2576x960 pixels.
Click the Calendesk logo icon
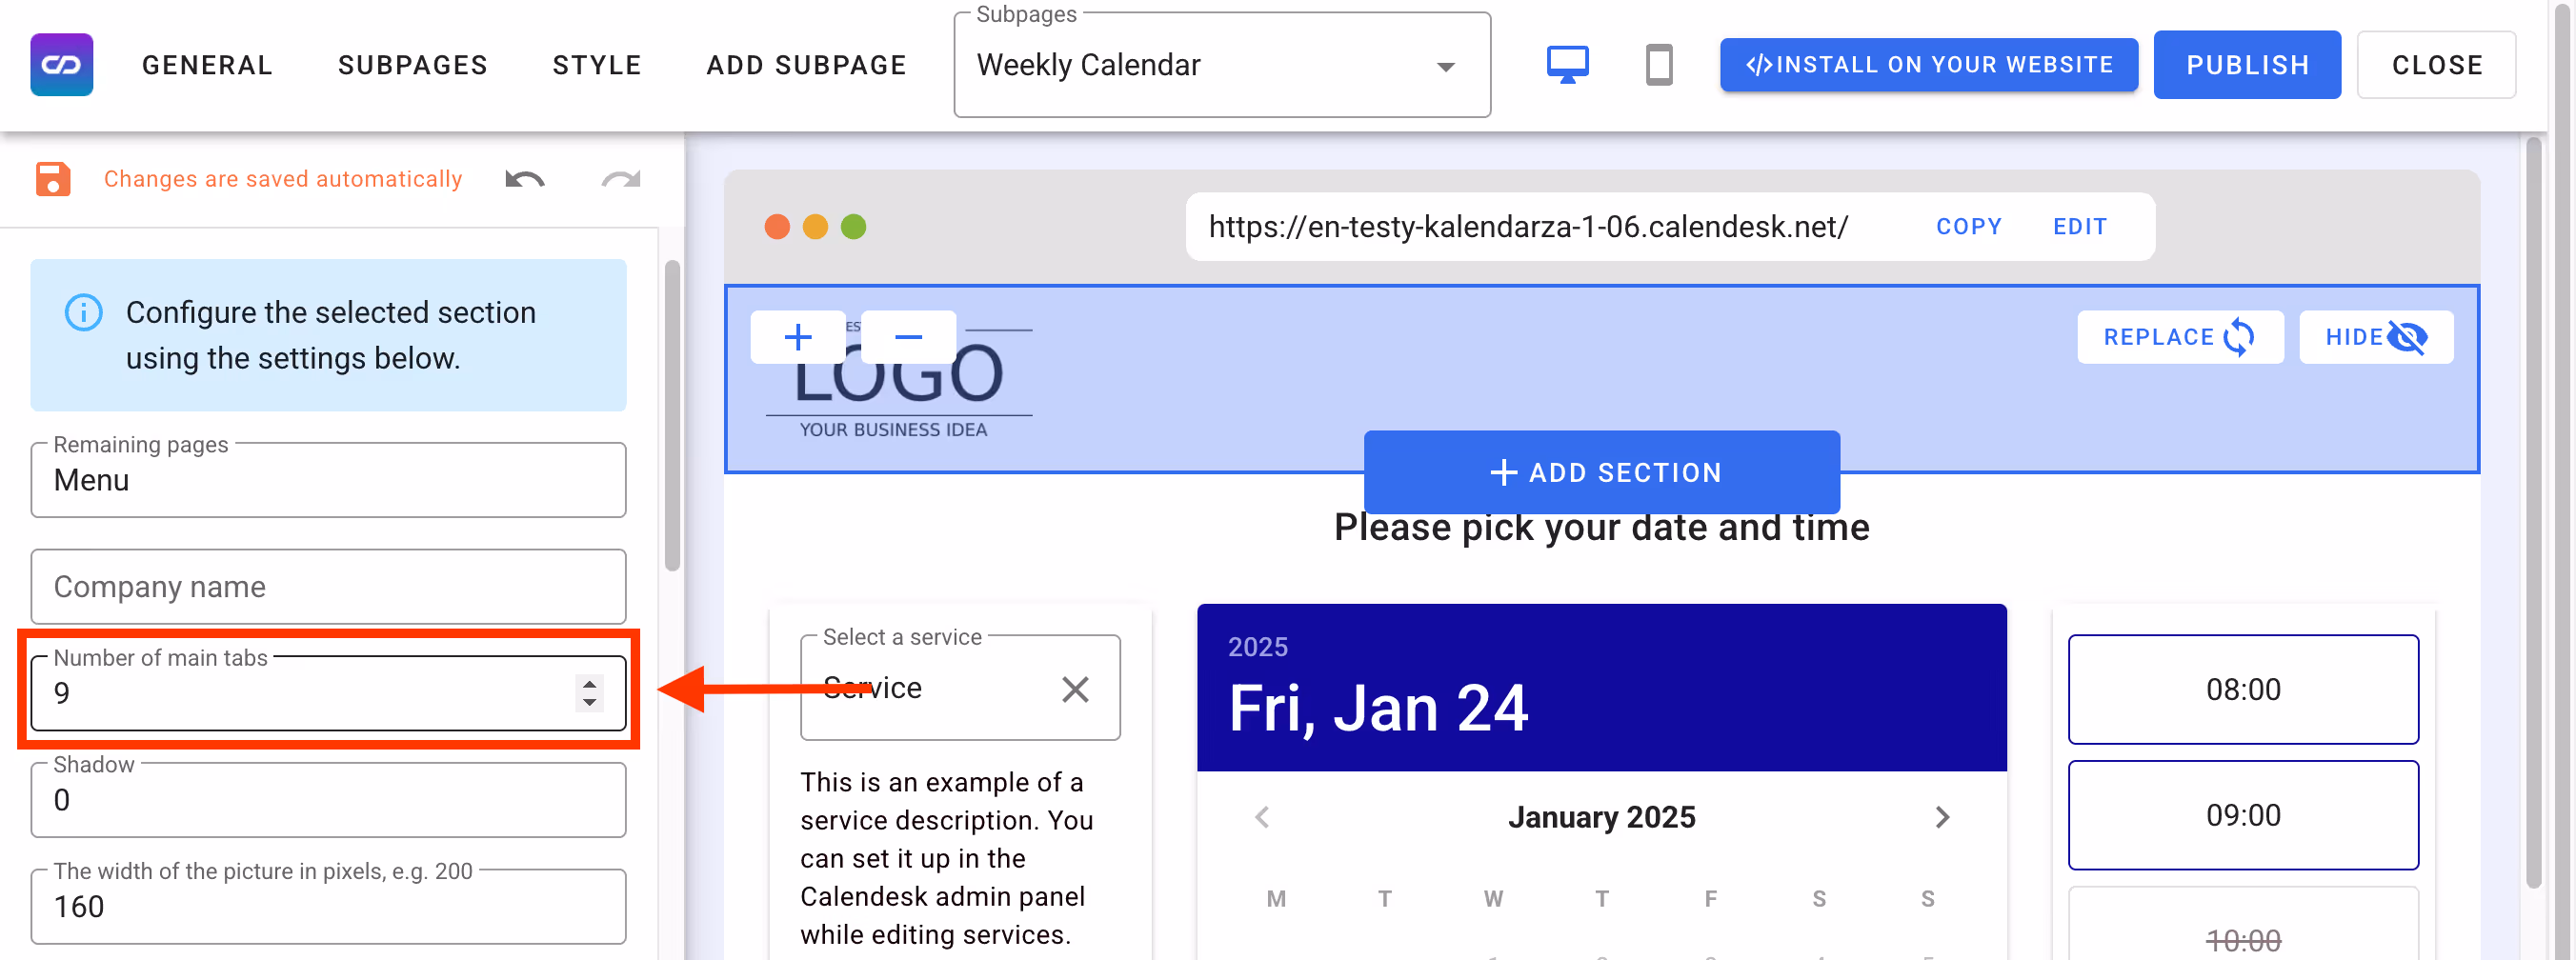[61, 64]
